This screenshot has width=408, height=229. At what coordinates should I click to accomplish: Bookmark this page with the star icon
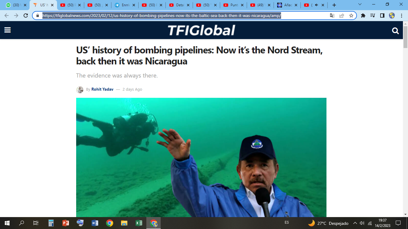click(x=351, y=16)
